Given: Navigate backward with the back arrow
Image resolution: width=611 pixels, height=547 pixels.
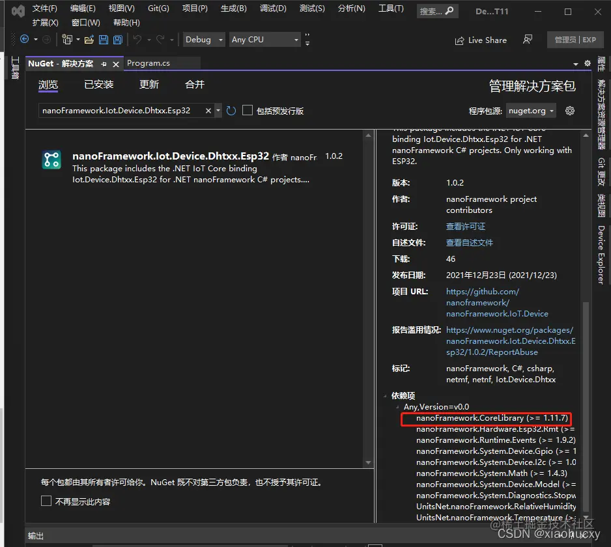Looking at the screenshot, I should coord(25,39).
